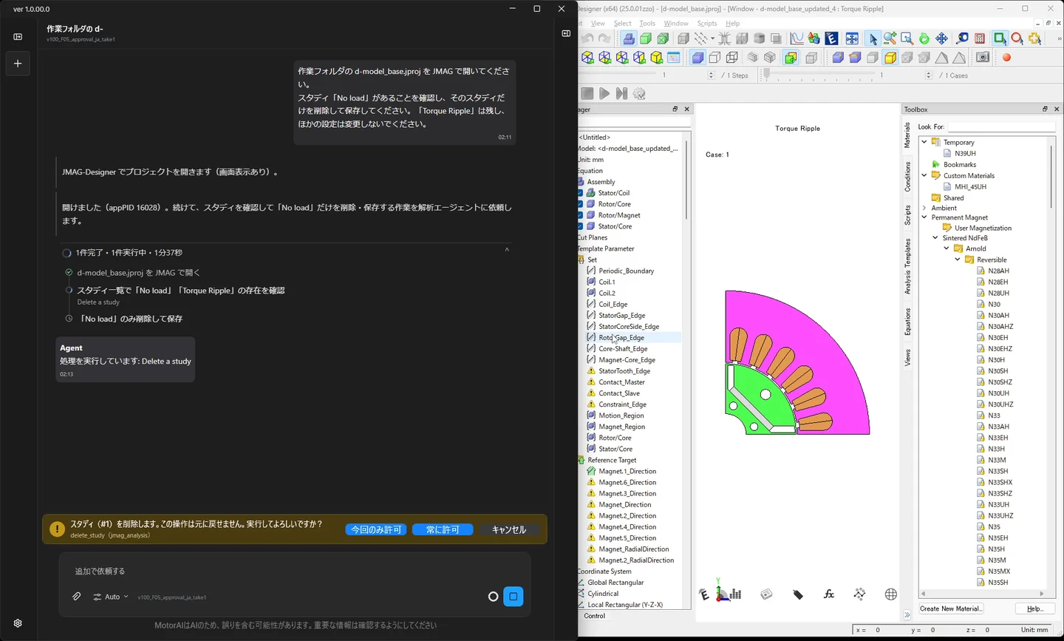Toggle the Stator/Coil checkbox in the JMAG tree
Screen dimensions: 1064x641
(x=580, y=193)
